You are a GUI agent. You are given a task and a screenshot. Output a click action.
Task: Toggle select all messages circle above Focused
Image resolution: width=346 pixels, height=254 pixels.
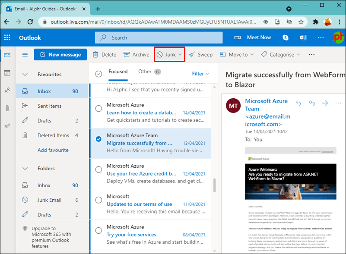tap(98, 73)
